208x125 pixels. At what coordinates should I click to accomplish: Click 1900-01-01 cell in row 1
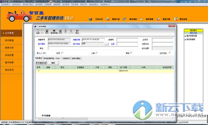point(123,71)
